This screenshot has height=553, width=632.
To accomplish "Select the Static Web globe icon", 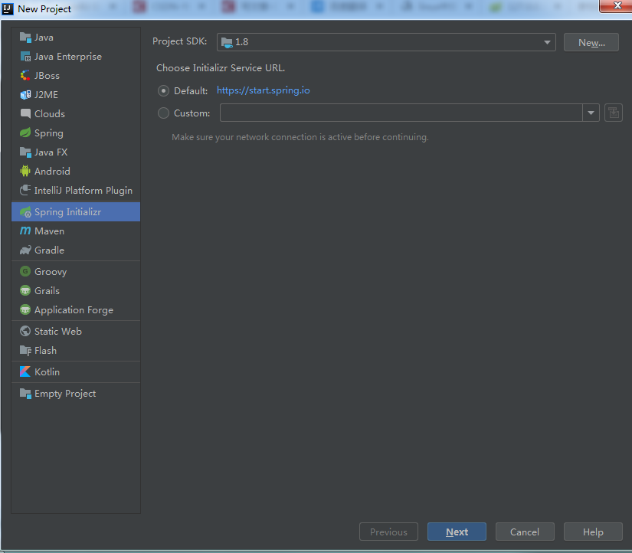I will click(x=25, y=331).
